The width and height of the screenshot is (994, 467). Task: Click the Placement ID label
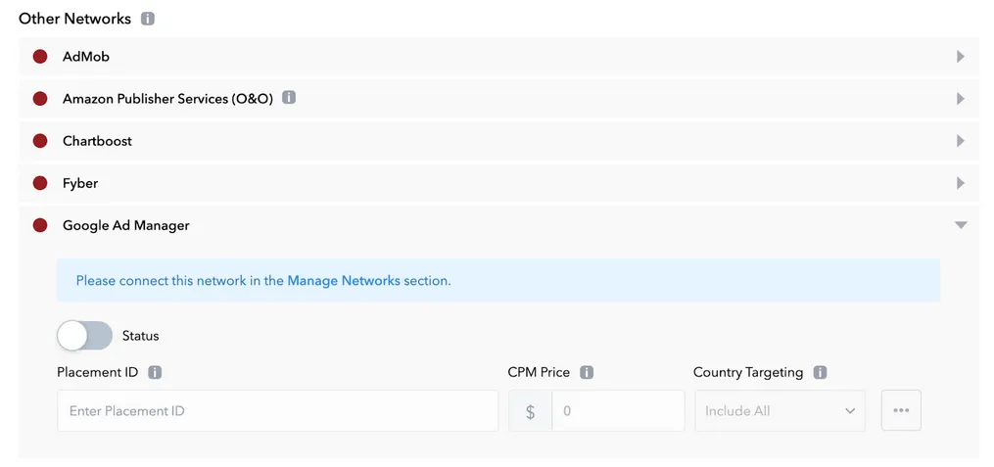click(98, 373)
